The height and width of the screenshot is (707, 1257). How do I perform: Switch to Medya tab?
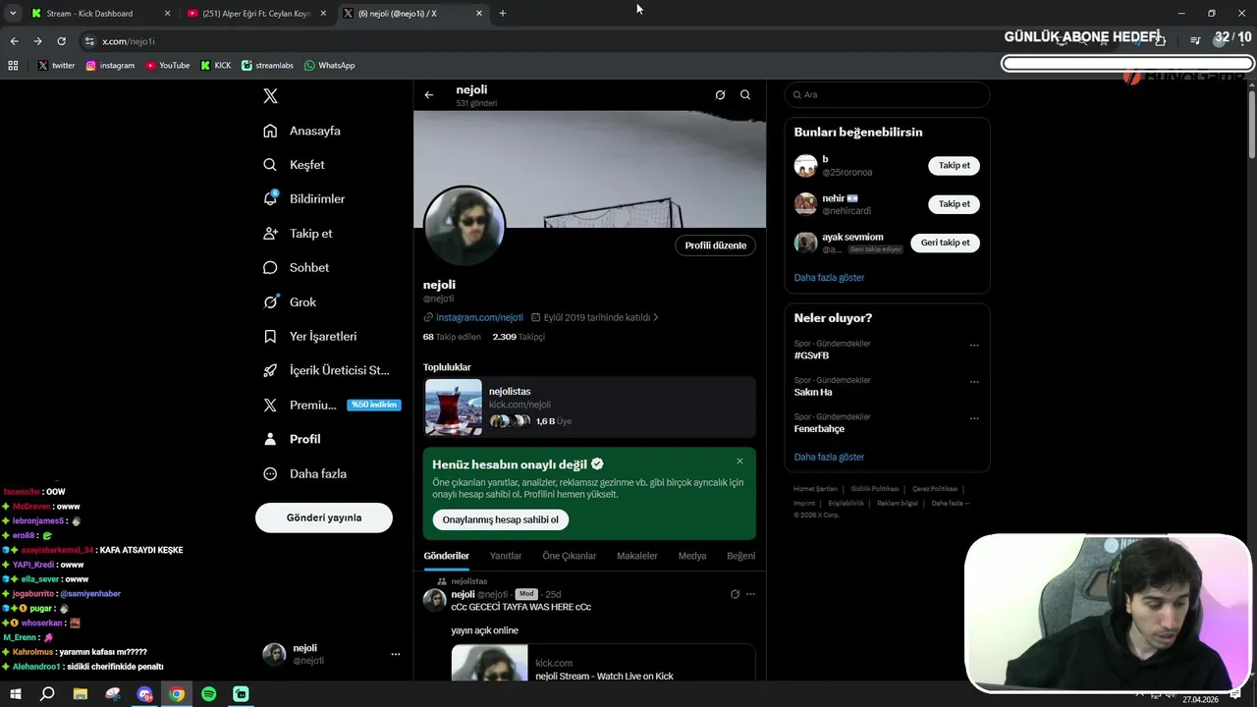click(x=692, y=556)
